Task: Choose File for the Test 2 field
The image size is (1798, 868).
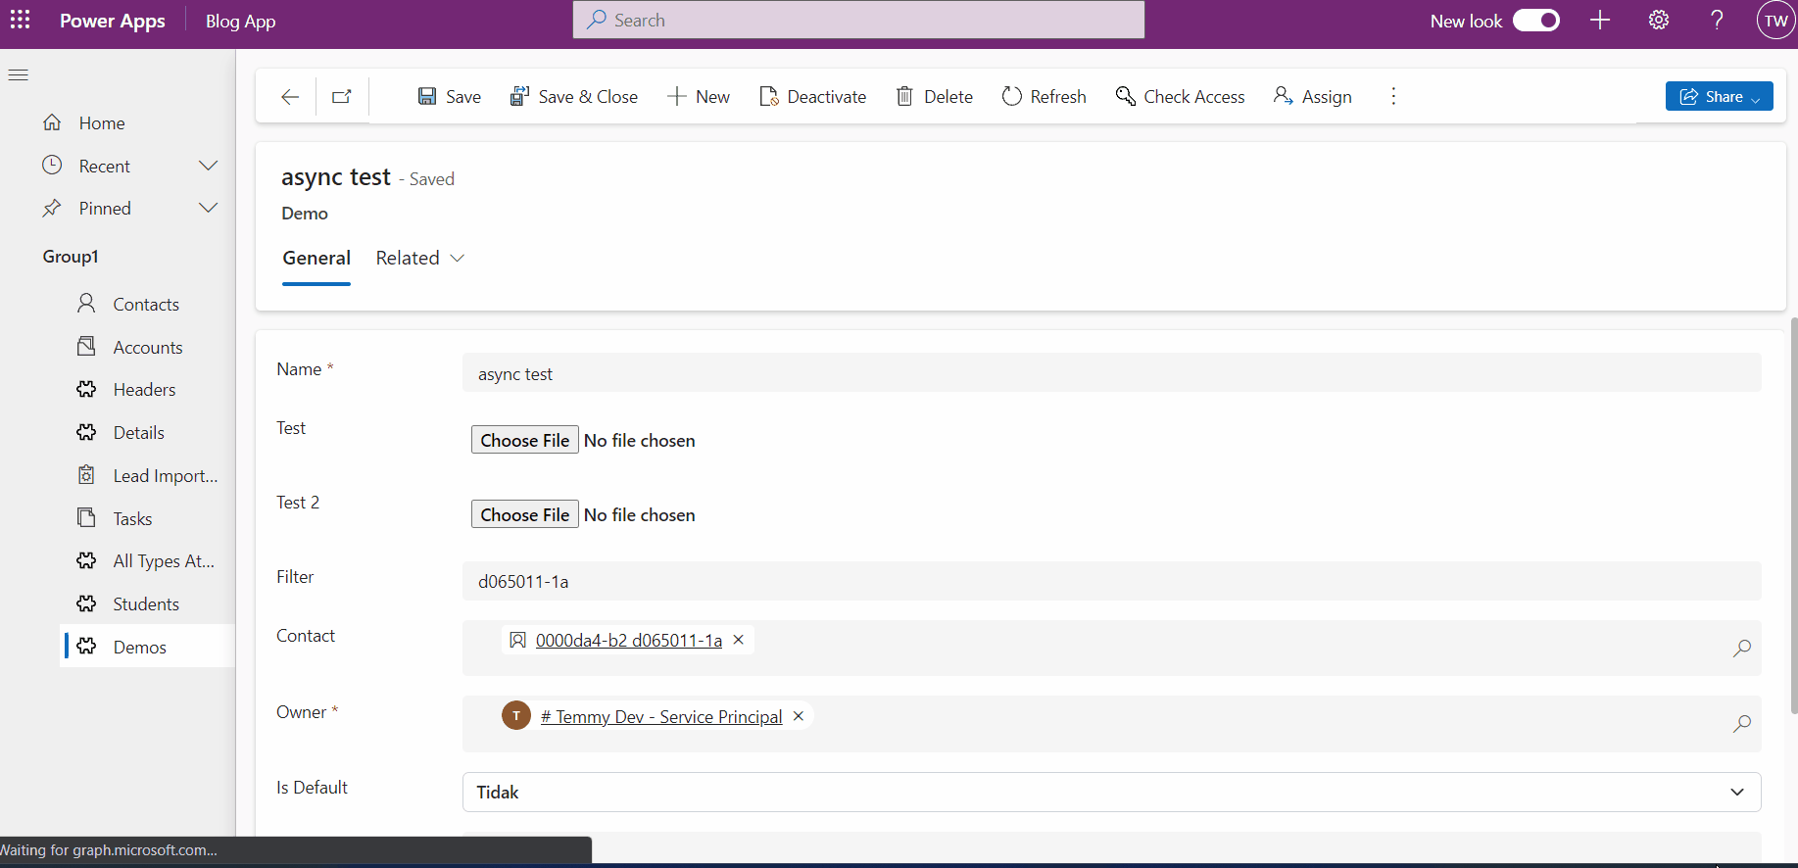Action: click(525, 514)
